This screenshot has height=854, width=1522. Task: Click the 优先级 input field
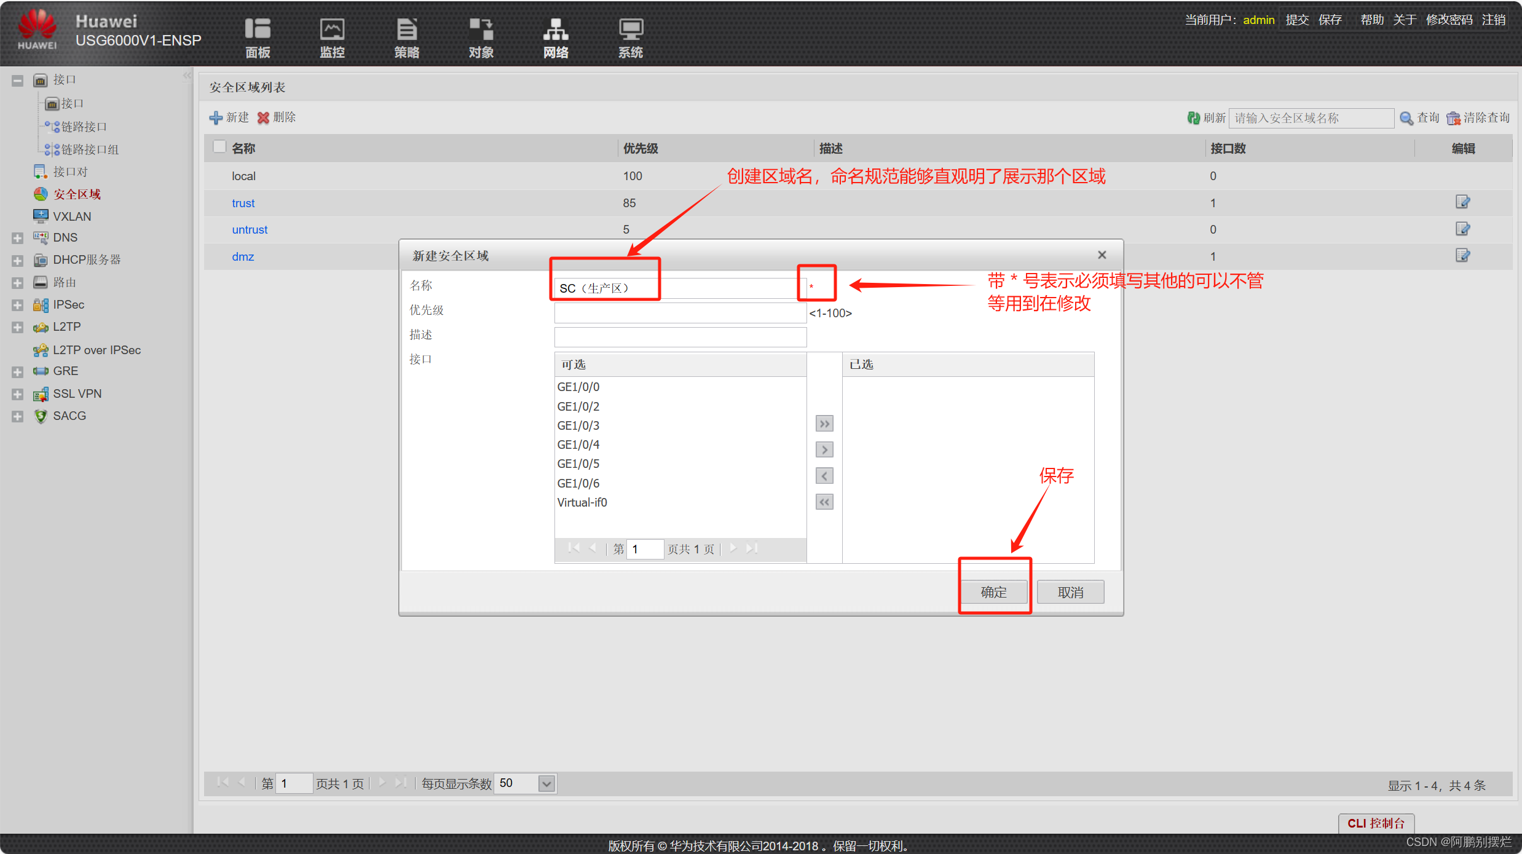680,312
